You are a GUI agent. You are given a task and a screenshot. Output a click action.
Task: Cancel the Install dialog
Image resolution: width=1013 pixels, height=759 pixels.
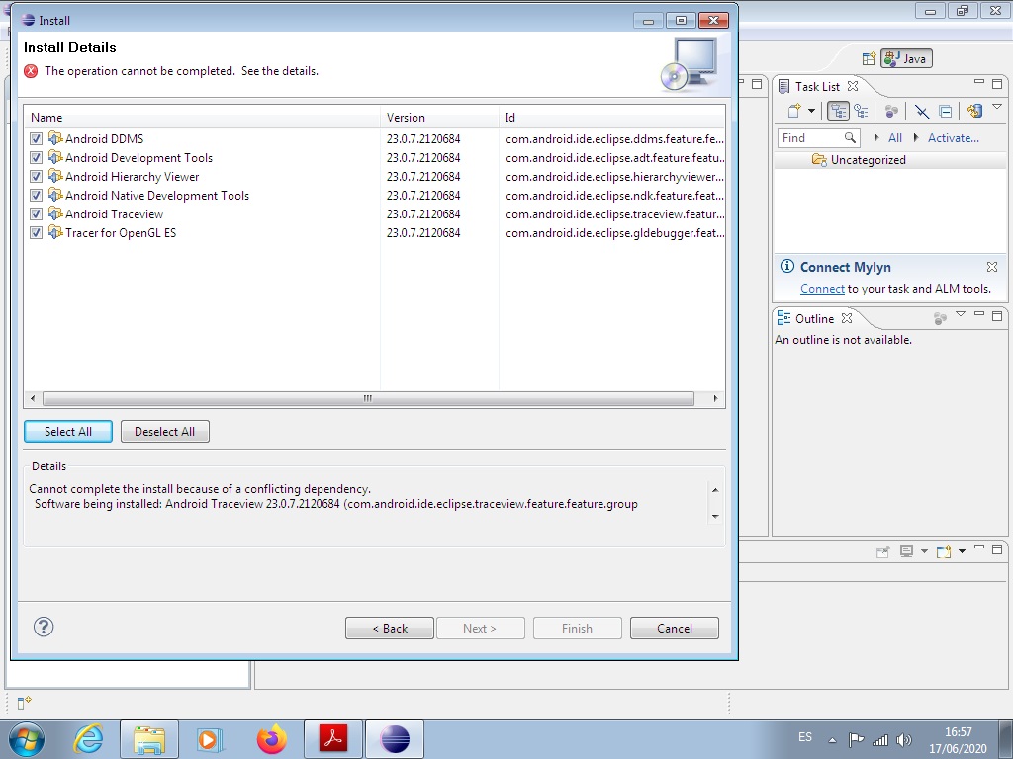coord(675,628)
